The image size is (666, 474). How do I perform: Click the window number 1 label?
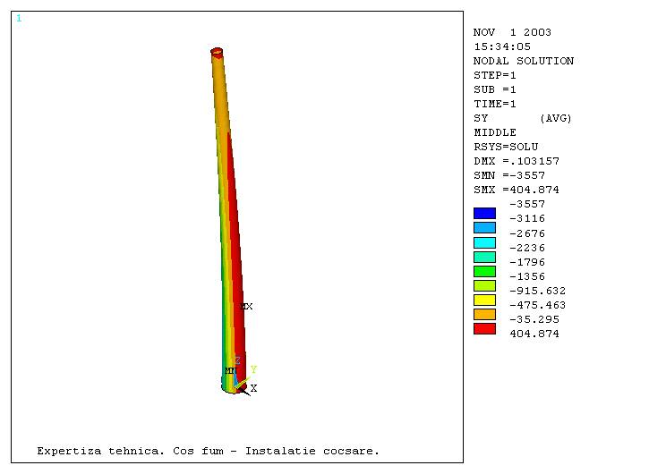19,19
